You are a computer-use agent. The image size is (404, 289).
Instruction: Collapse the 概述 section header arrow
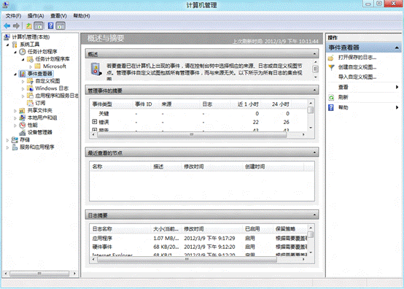coord(314,54)
